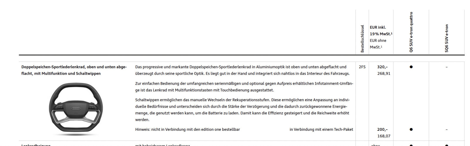Click the 'Lenkradheizung' row title

click(x=36, y=145)
